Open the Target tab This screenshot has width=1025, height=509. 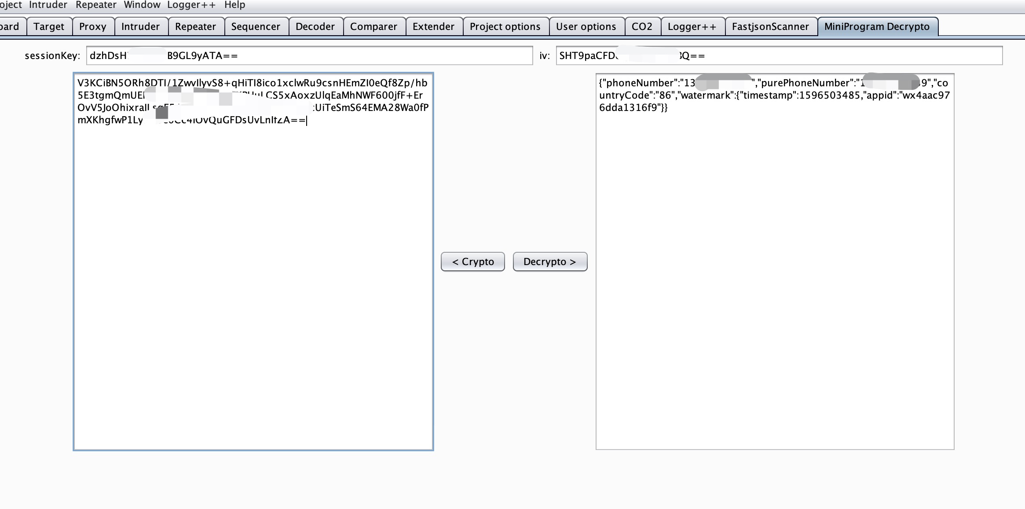click(x=49, y=26)
